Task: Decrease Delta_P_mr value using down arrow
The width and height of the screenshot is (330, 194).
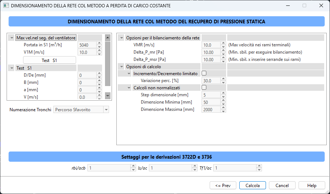Action: 223,54
